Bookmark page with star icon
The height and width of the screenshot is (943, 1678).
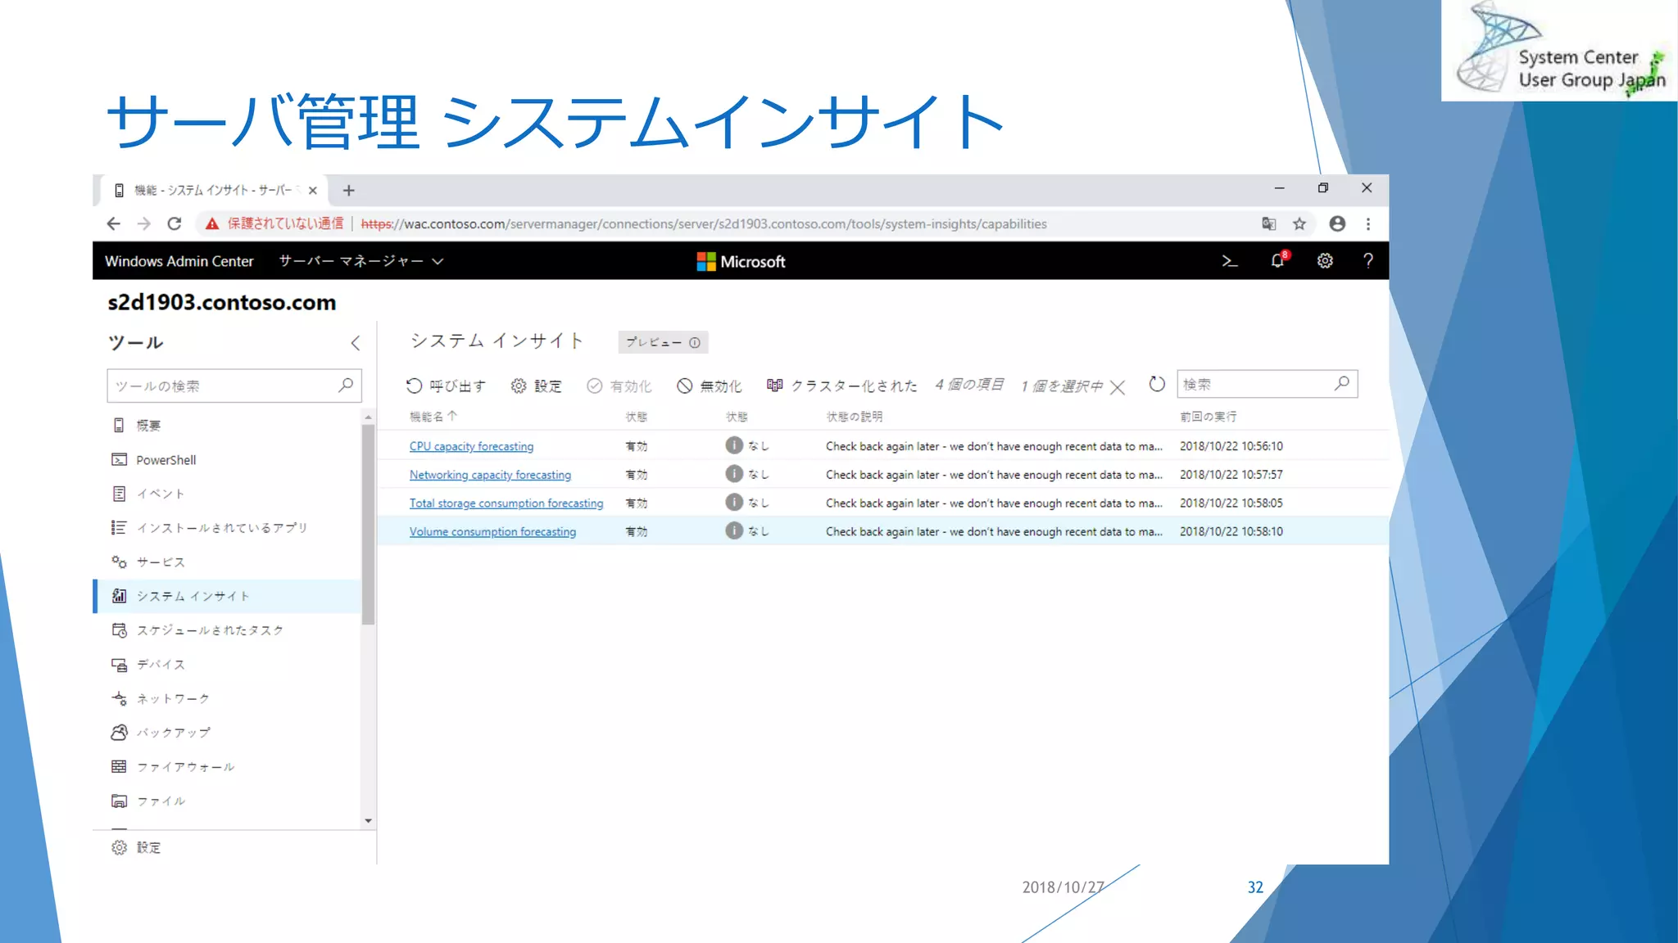click(x=1299, y=223)
